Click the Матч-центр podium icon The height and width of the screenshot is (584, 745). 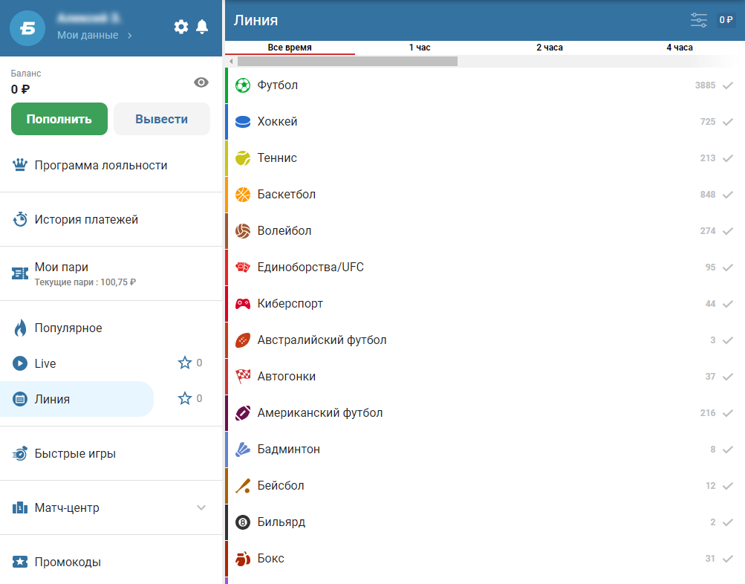(x=20, y=507)
